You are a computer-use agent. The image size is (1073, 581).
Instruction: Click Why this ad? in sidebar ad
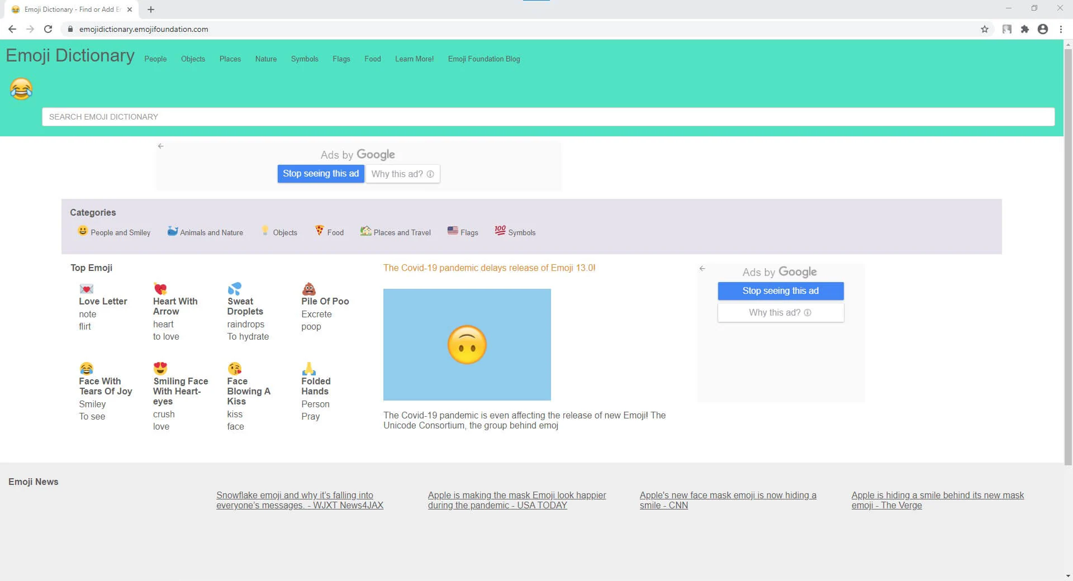point(781,313)
